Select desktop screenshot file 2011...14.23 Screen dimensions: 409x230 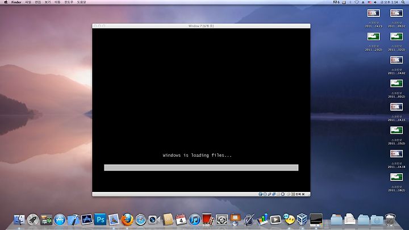374,18
